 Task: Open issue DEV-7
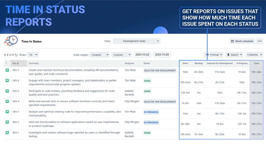click(x=16, y=70)
